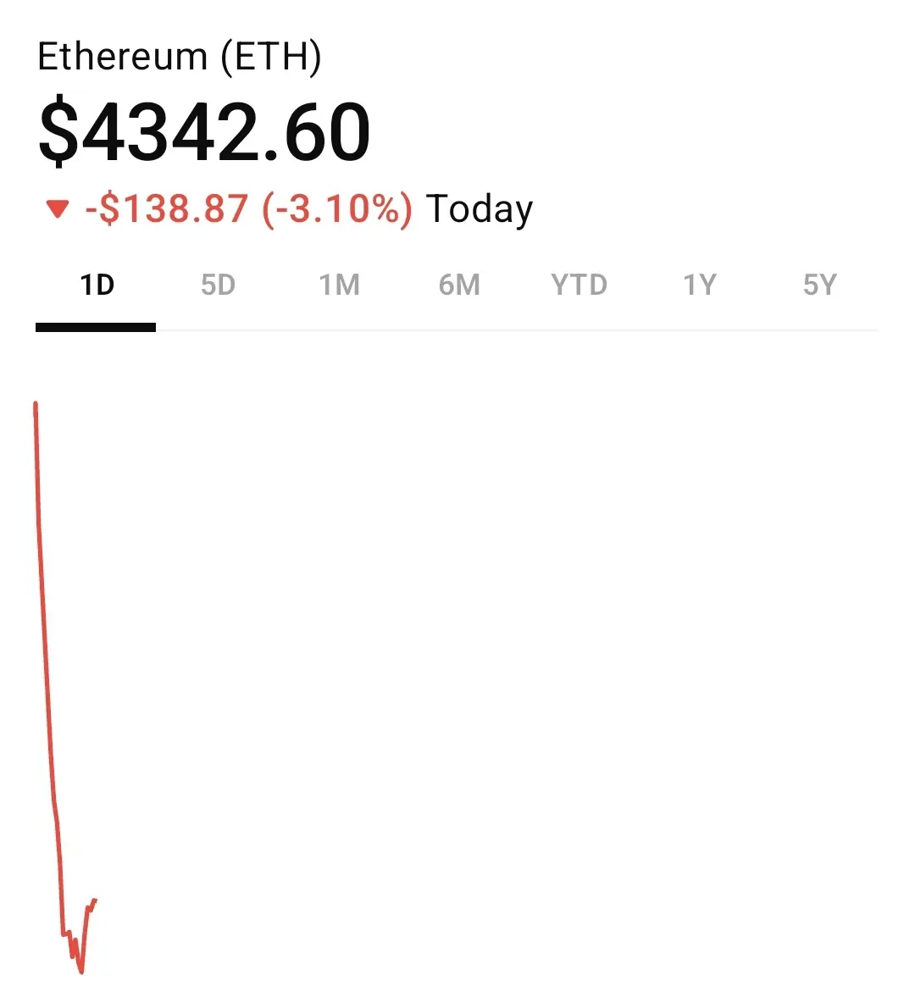The width and height of the screenshot is (915, 1008).
Task: Click the red downward triangle icon
Action: (58, 209)
